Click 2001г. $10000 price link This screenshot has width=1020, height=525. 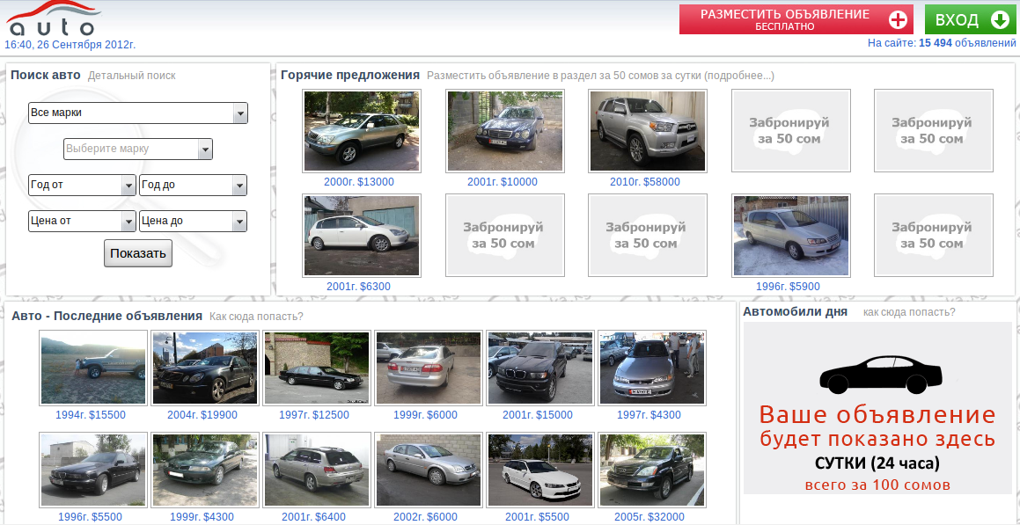(503, 182)
